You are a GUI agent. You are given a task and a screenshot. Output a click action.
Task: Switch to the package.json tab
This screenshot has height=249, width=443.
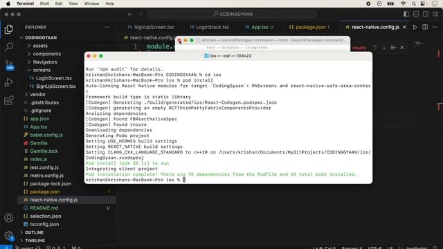[309, 27]
